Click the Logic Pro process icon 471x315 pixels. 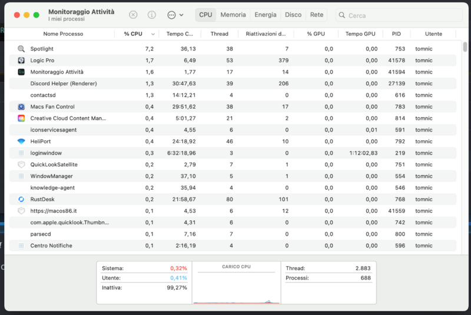pos(21,61)
